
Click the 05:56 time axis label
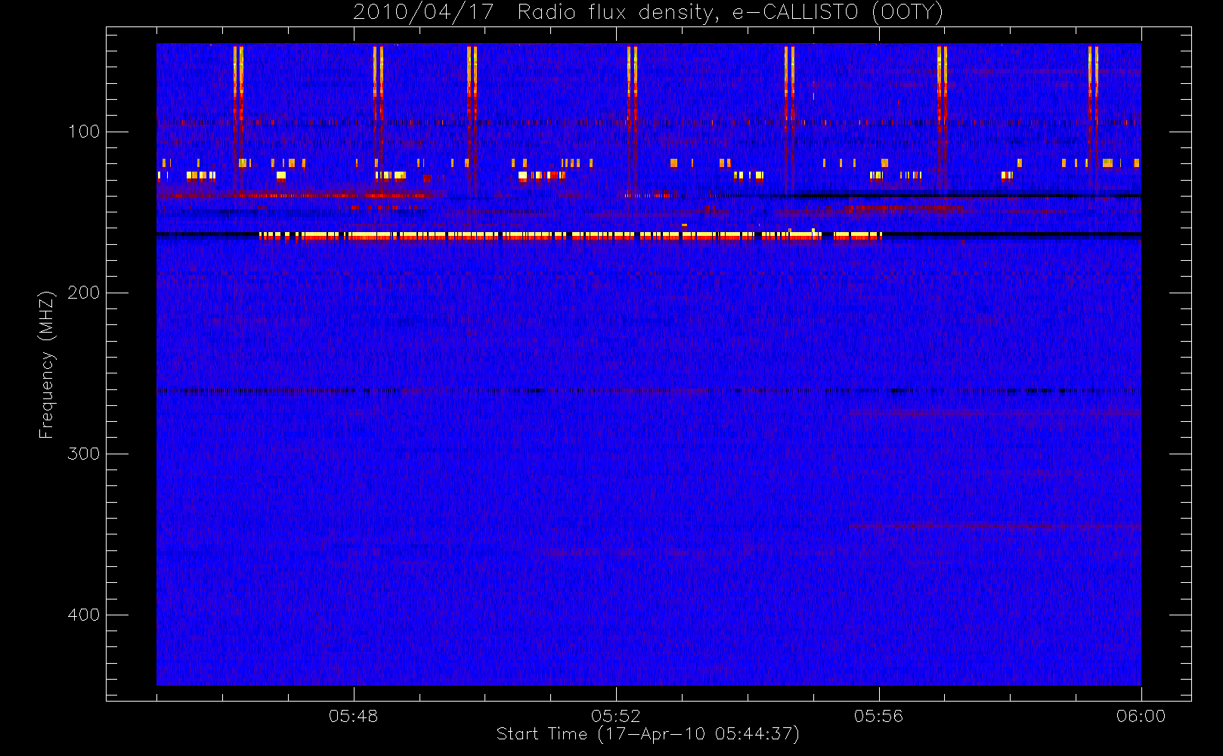[x=878, y=716]
